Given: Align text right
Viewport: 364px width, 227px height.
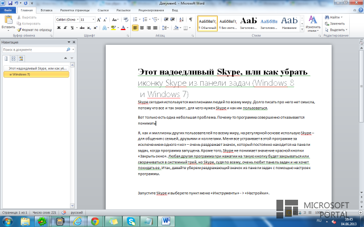Looking at the screenshot, I should (x=148, y=28).
